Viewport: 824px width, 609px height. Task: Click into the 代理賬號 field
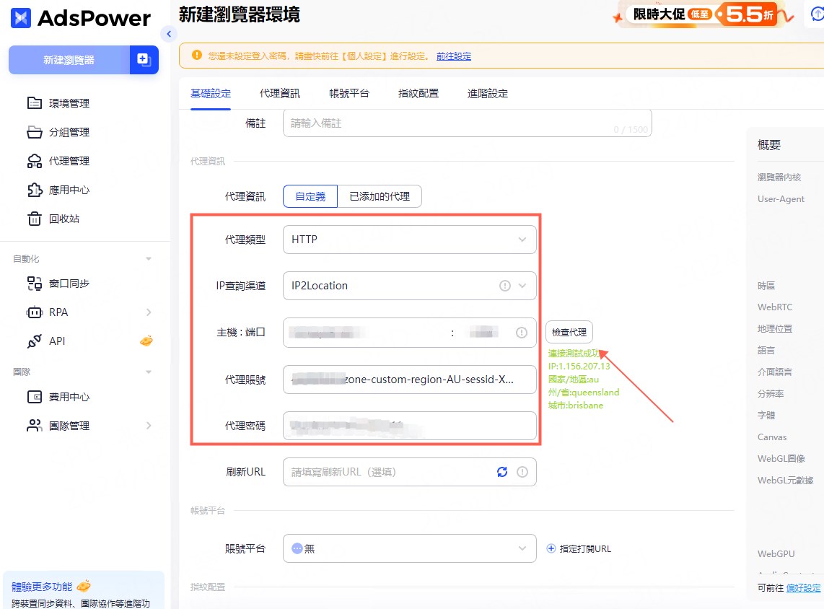[x=409, y=380]
